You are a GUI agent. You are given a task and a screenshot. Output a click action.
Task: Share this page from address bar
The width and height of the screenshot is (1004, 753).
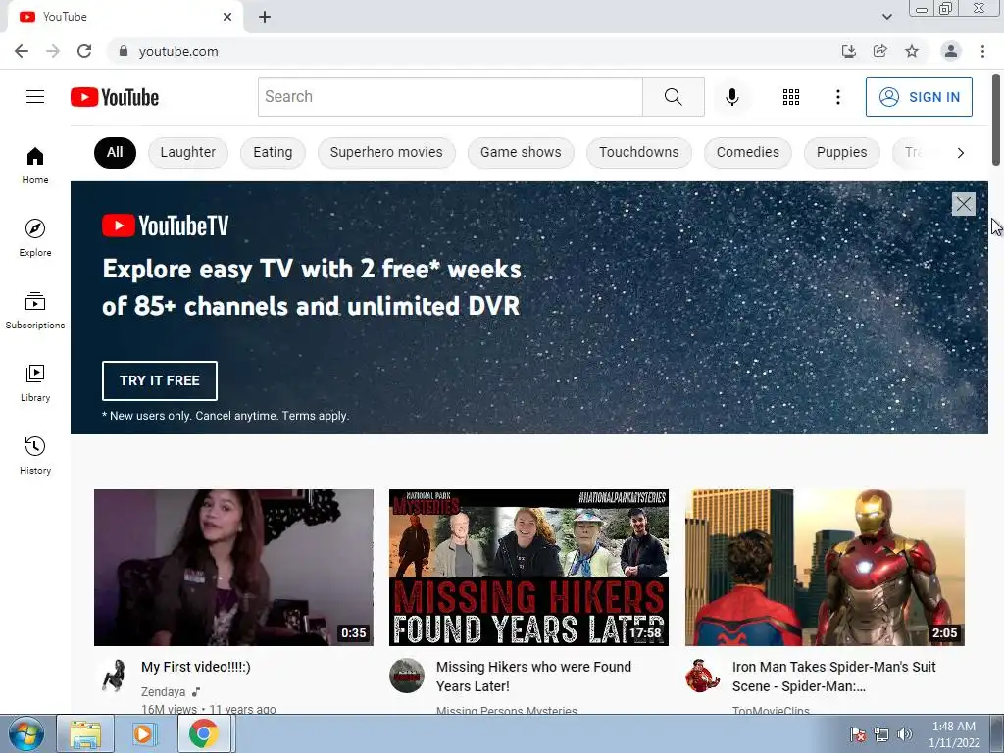pos(879,51)
